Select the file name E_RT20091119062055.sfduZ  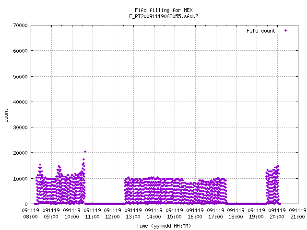pyautogui.click(x=164, y=16)
